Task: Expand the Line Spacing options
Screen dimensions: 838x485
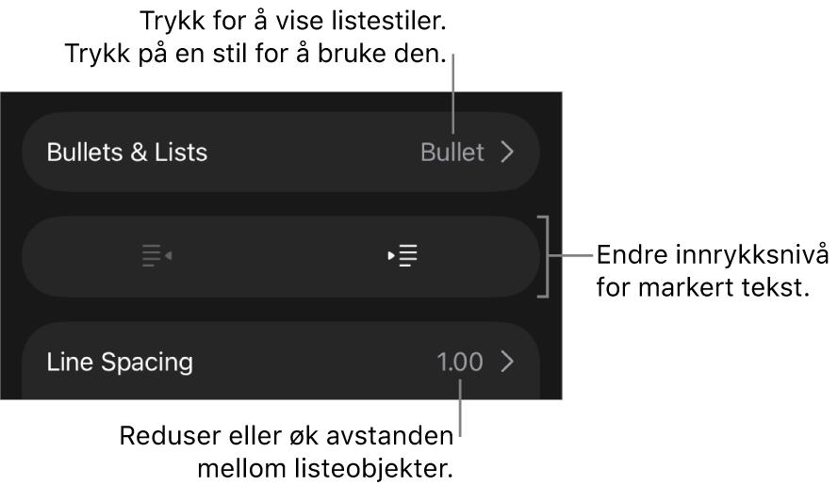Action: point(280,362)
